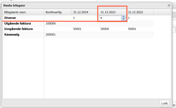The width and height of the screenshot is (176, 108).
Task: Click the Bilagsserie navn column header
Action: point(15,12)
